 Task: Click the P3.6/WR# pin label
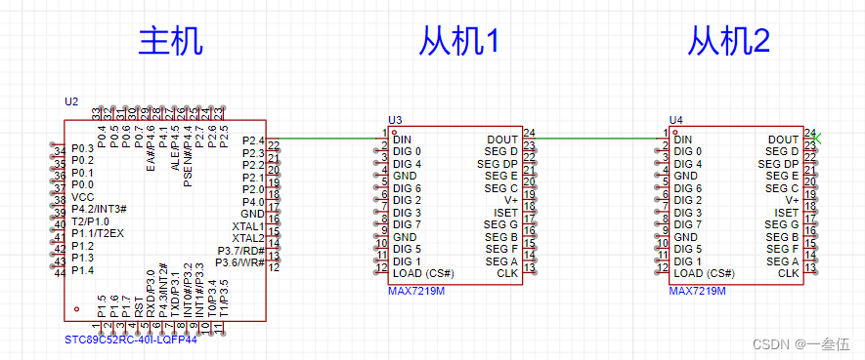click(240, 262)
